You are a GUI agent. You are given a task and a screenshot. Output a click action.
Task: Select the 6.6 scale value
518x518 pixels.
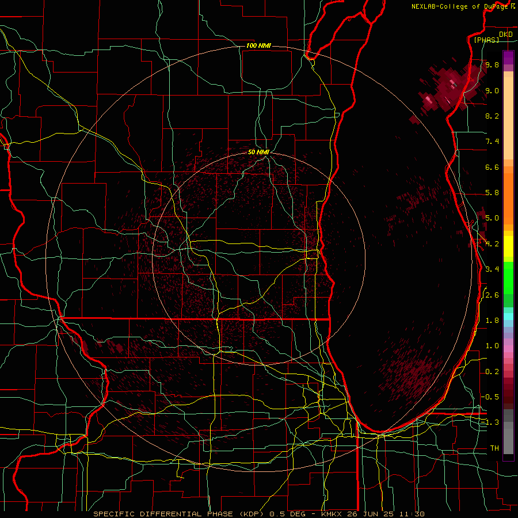pyautogui.click(x=492, y=167)
